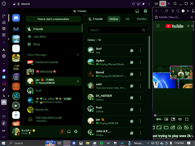Seek using the YouTube progress bar handle
The height and width of the screenshot is (146, 195).
coord(155,115)
